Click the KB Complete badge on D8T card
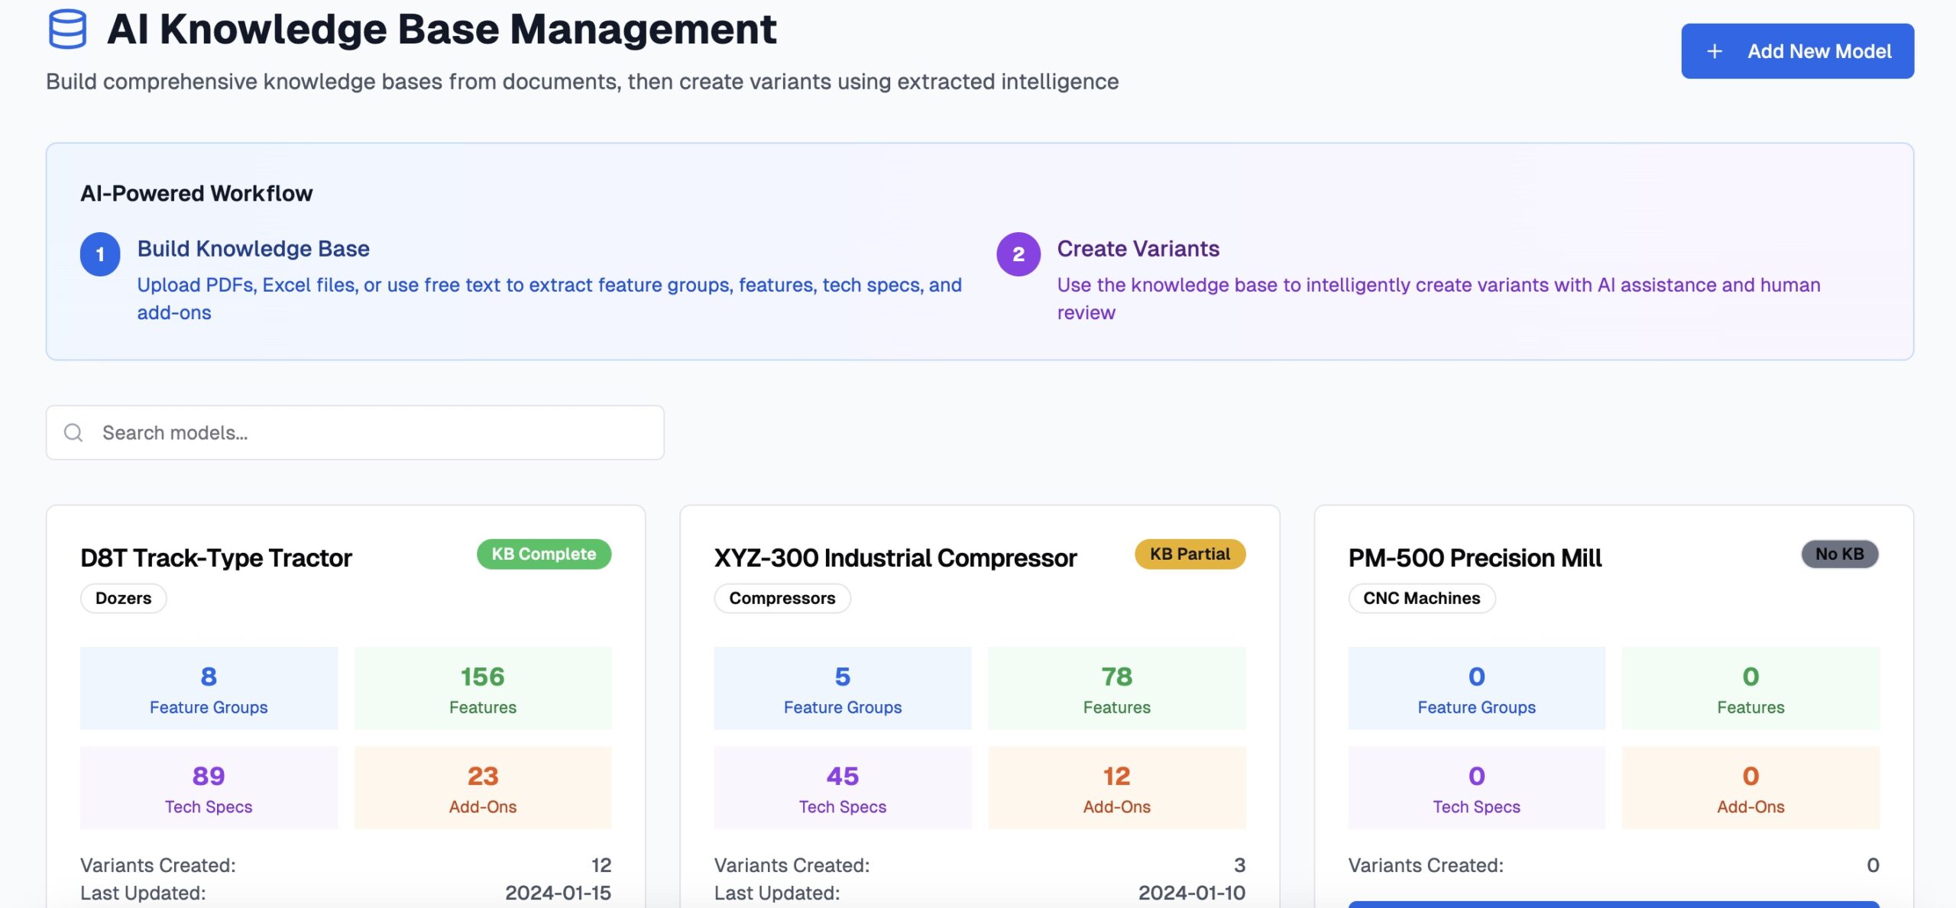The width and height of the screenshot is (1956, 908). click(544, 554)
